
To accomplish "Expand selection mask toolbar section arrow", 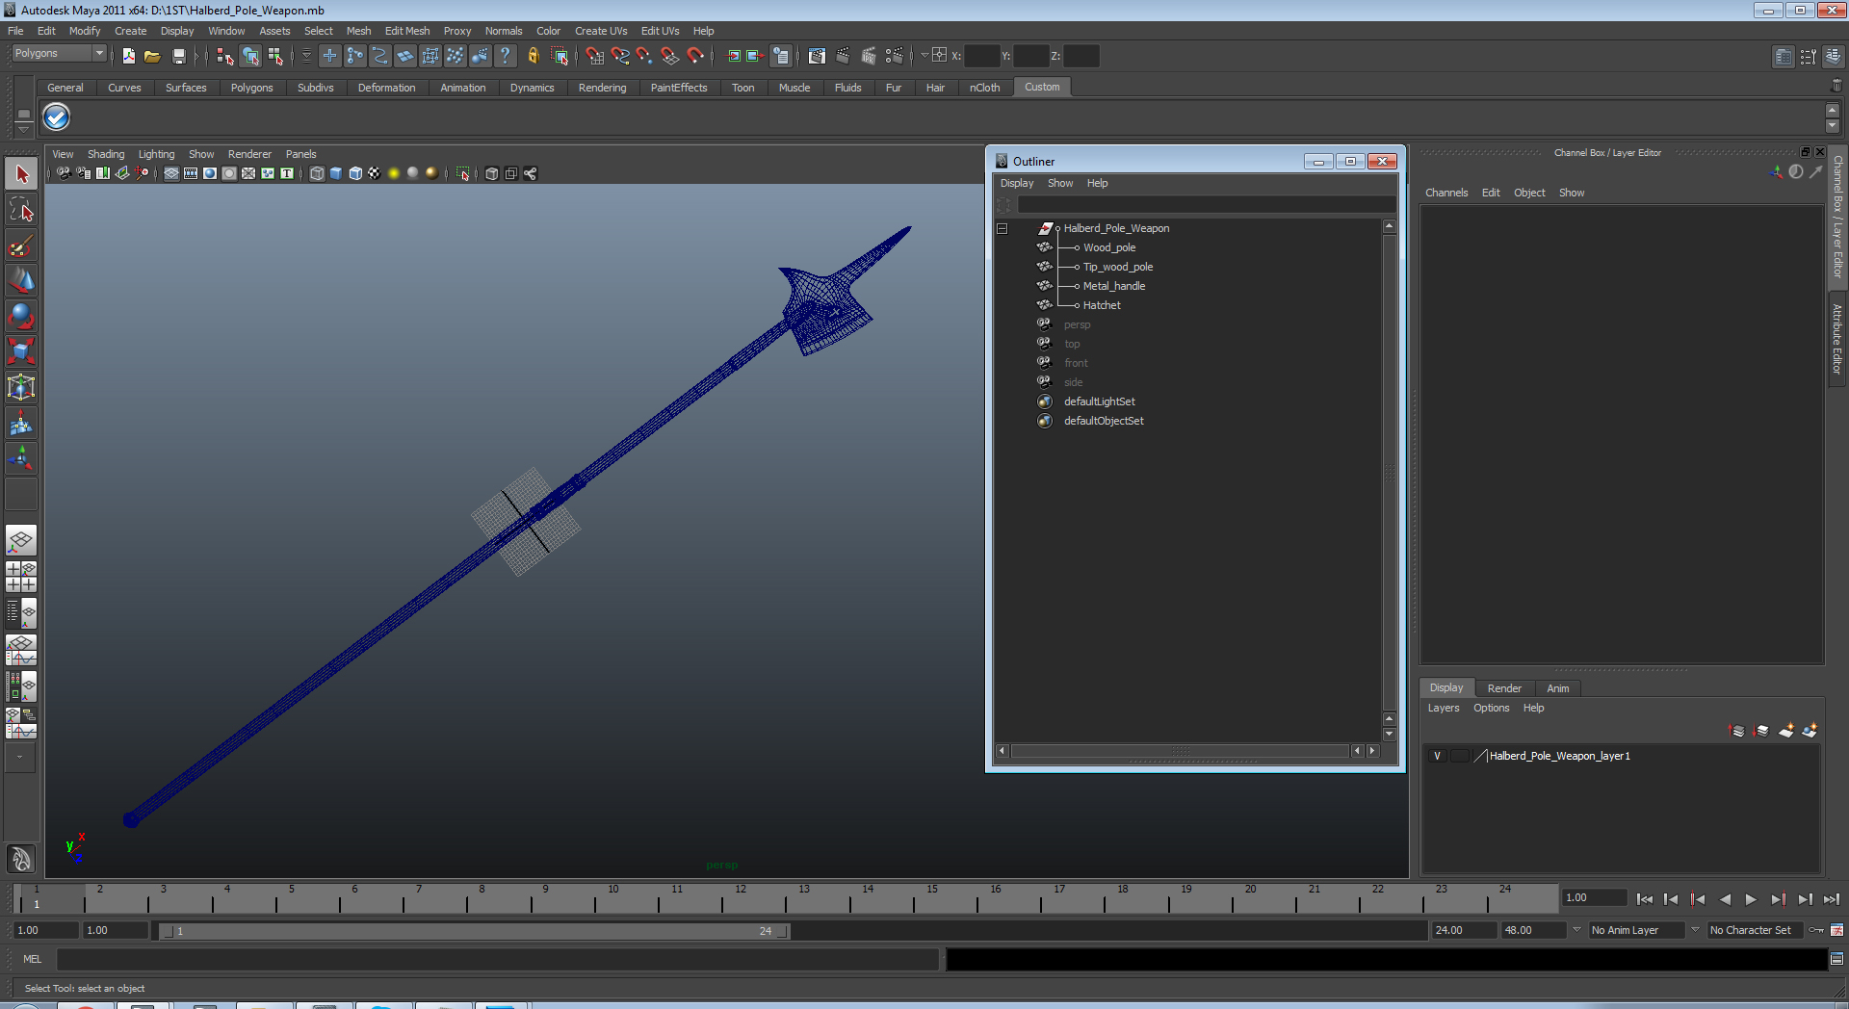I will [x=306, y=56].
